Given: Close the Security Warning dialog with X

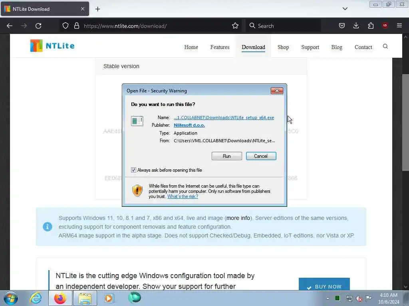Looking at the screenshot, I should pos(277,90).
